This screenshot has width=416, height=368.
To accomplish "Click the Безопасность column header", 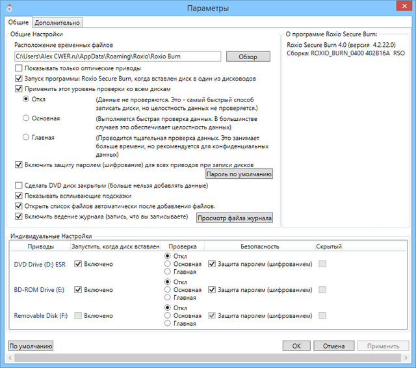I will [x=260, y=246].
